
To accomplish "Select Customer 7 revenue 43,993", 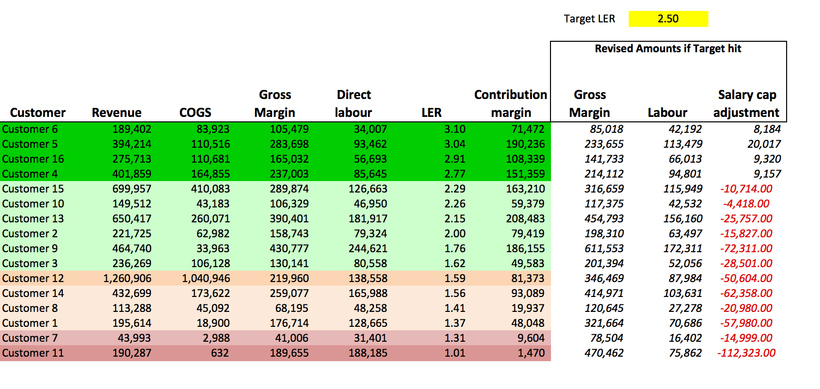I will [x=135, y=338].
